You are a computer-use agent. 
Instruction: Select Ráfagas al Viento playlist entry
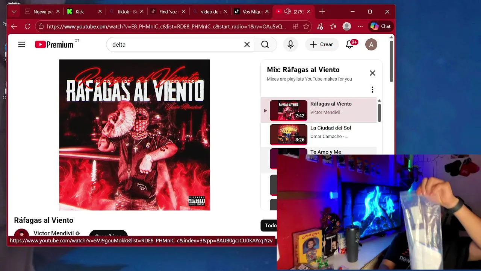(319, 110)
